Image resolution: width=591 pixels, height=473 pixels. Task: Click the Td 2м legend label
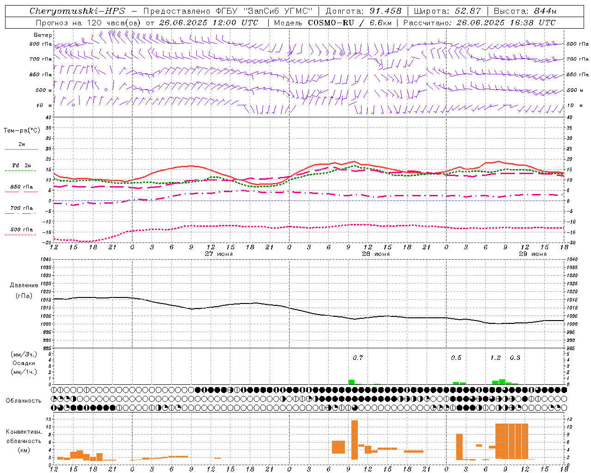coord(22,165)
